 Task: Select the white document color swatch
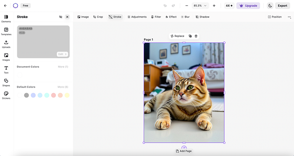point(20,75)
